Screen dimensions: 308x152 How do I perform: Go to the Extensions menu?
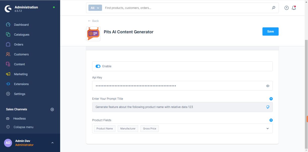coord(21,84)
